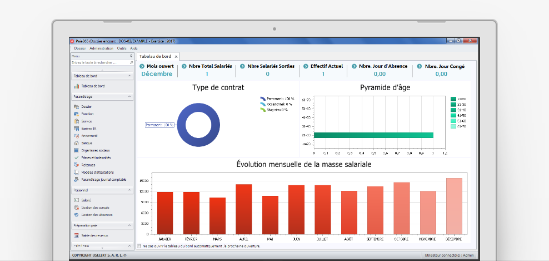Click the 'Type de contrat' chart title
Viewport: 549px width, 261px height.
click(218, 88)
